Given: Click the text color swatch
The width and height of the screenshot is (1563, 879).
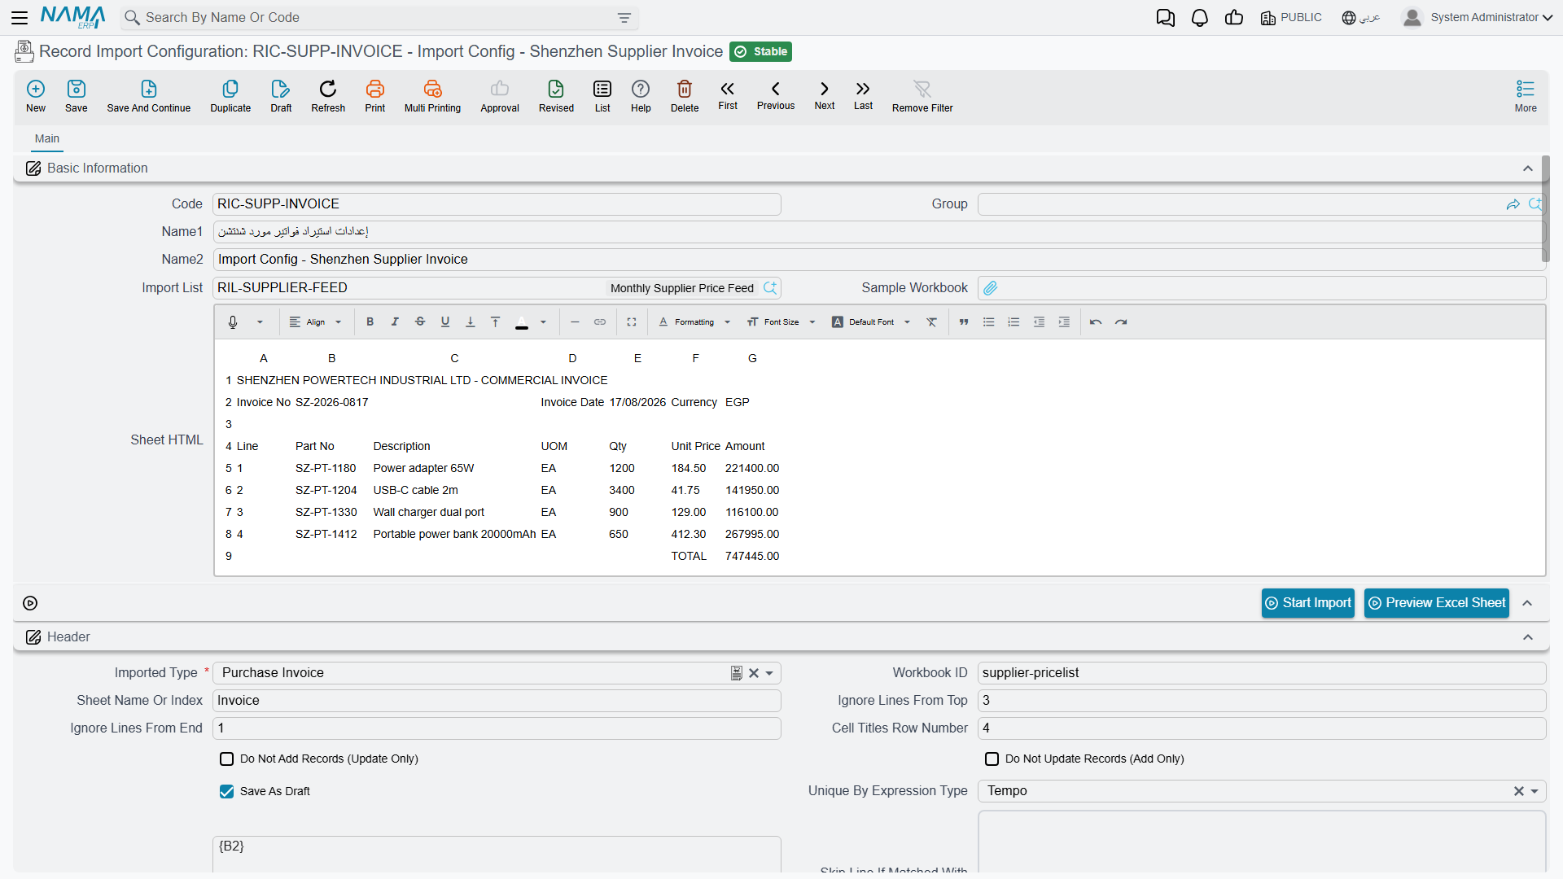Looking at the screenshot, I should tap(522, 322).
